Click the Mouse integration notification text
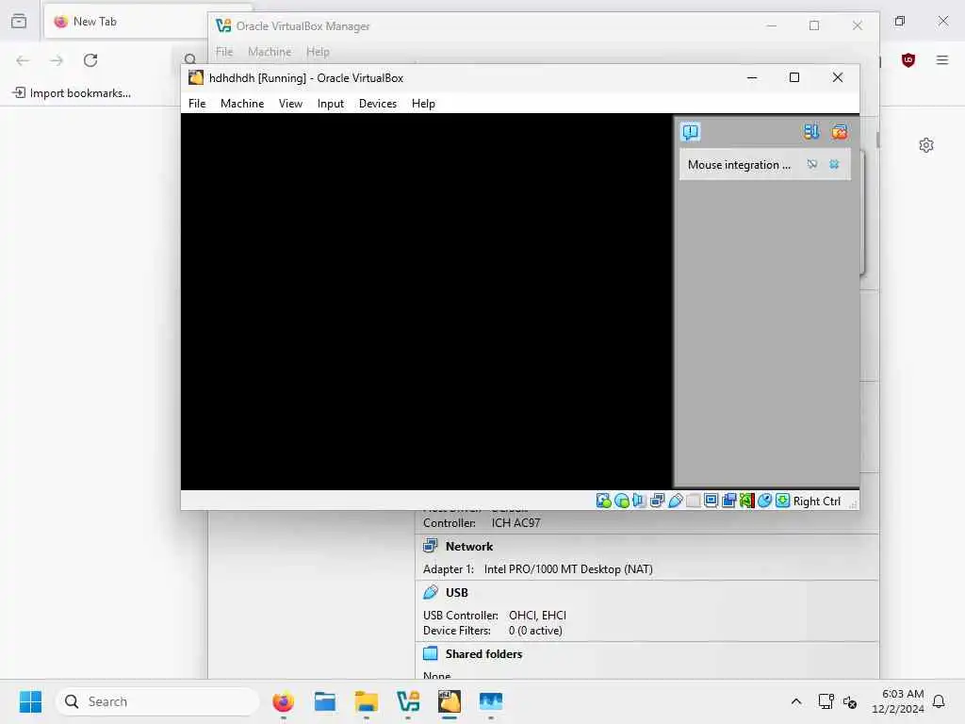The height and width of the screenshot is (724, 965). [x=739, y=165]
